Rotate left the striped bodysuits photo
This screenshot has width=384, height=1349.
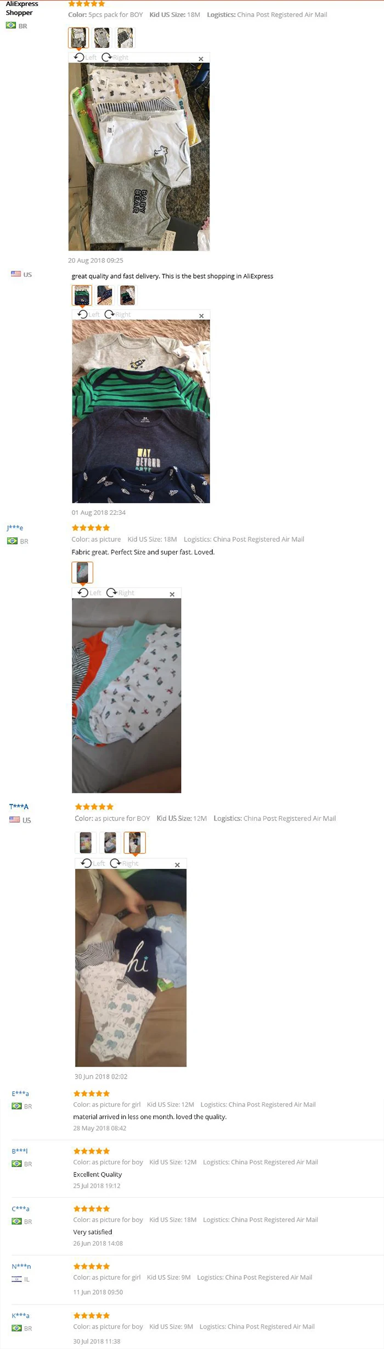pos(88,314)
